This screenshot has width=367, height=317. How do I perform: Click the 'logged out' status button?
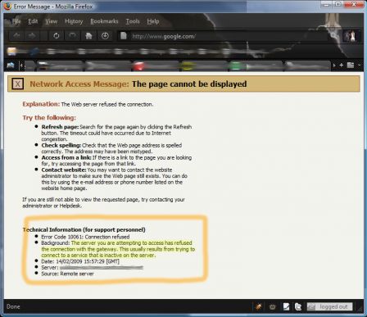329,306
